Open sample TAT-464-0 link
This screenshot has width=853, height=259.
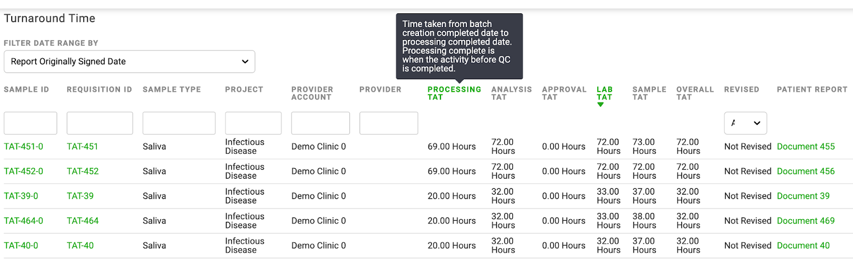(23, 221)
